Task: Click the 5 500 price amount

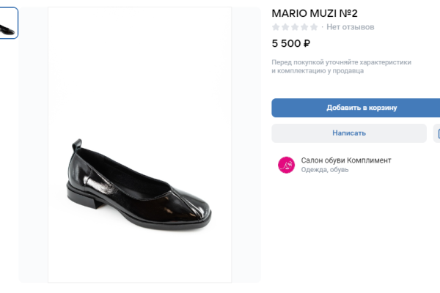Action: click(x=286, y=43)
